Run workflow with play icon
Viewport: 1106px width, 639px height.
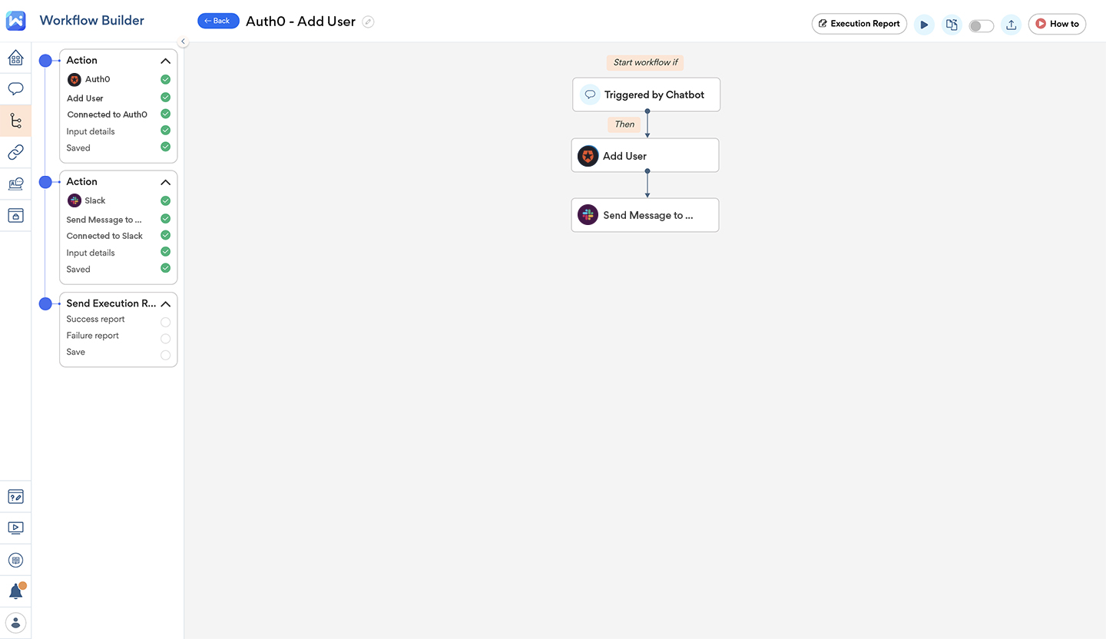[924, 25]
